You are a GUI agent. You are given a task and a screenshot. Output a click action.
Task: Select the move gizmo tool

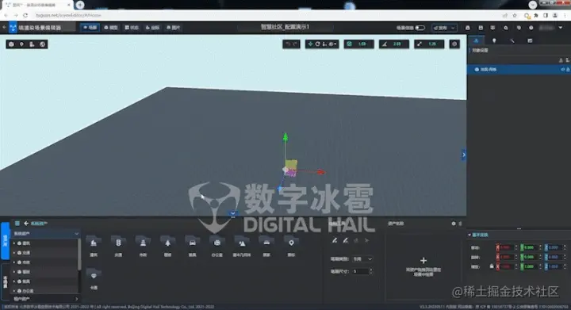coord(310,44)
